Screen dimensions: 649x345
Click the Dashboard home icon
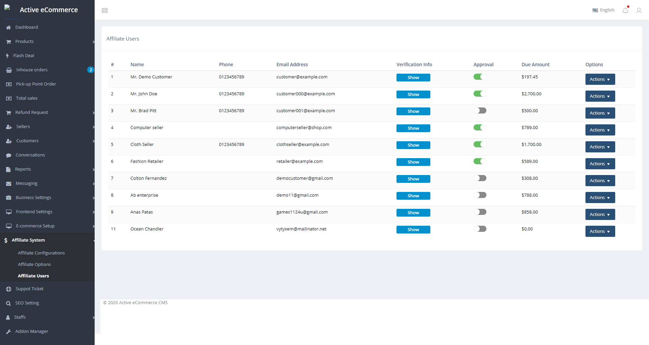click(8, 27)
